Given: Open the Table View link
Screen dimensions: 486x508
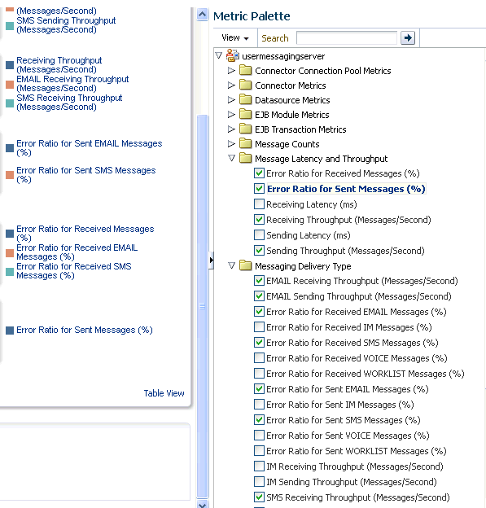Looking at the screenshot, I should point(164,393).
